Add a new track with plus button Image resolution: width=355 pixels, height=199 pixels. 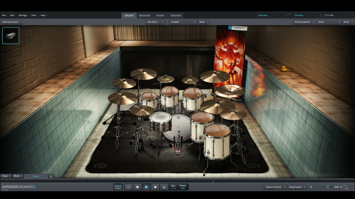[x=51, y=176]
